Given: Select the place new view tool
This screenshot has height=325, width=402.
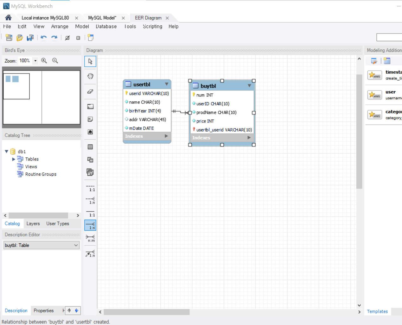Looking at the screenshot, I should pos(90,159).
